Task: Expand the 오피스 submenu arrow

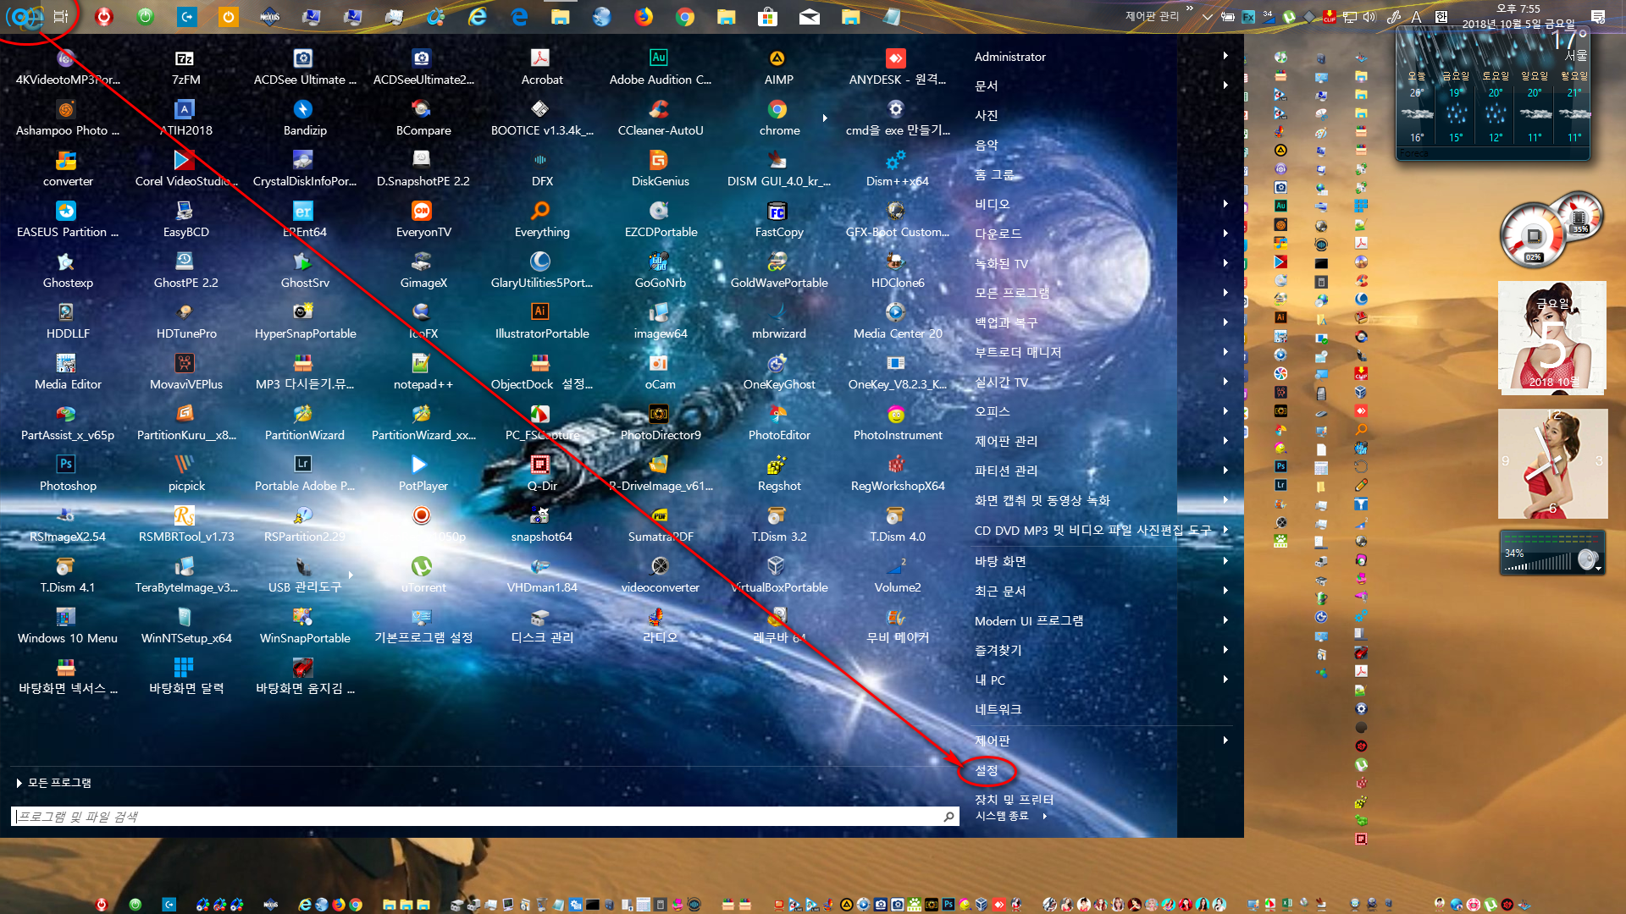Action: tap(1225, 411)
